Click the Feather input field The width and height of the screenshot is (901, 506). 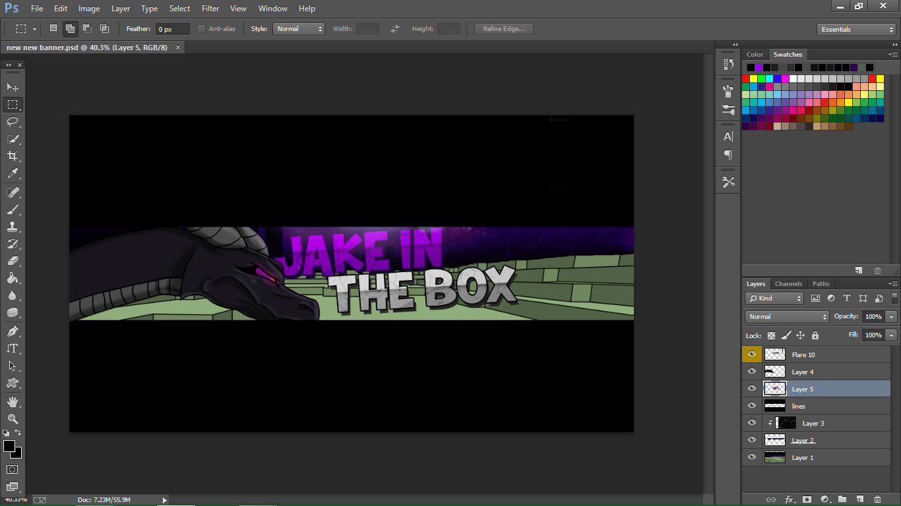pyautogui.click(x=172, y=29)
